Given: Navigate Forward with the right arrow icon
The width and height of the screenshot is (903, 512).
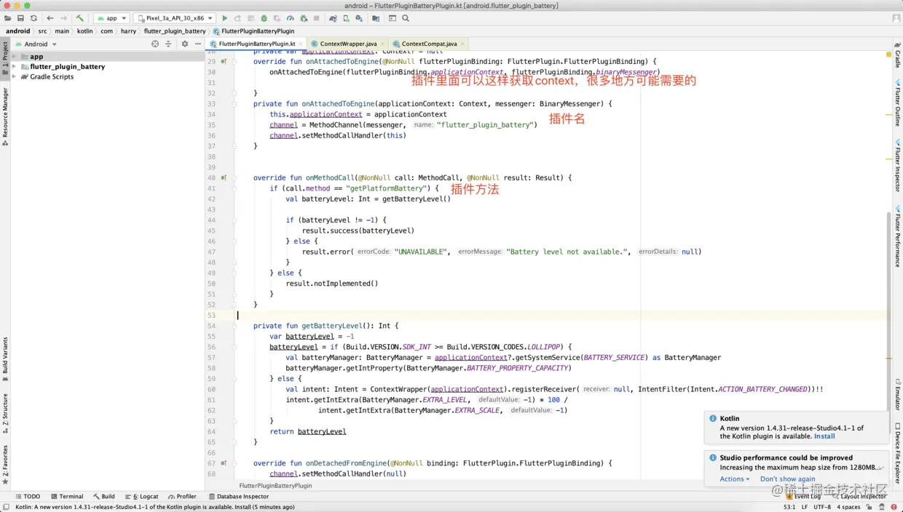Looking at the screenshot, I should click(63, 18).
